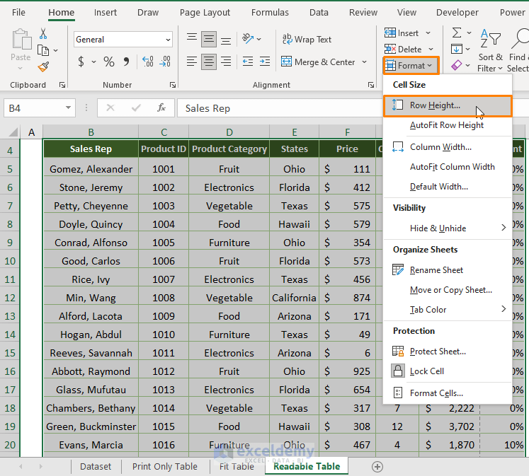Switch to the Dataset sheet tab

pyautogui.click(x=95, y=466)
